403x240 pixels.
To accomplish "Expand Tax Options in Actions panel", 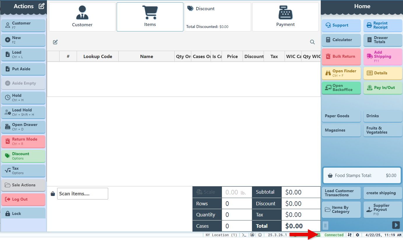I will [x=23, y=171].
